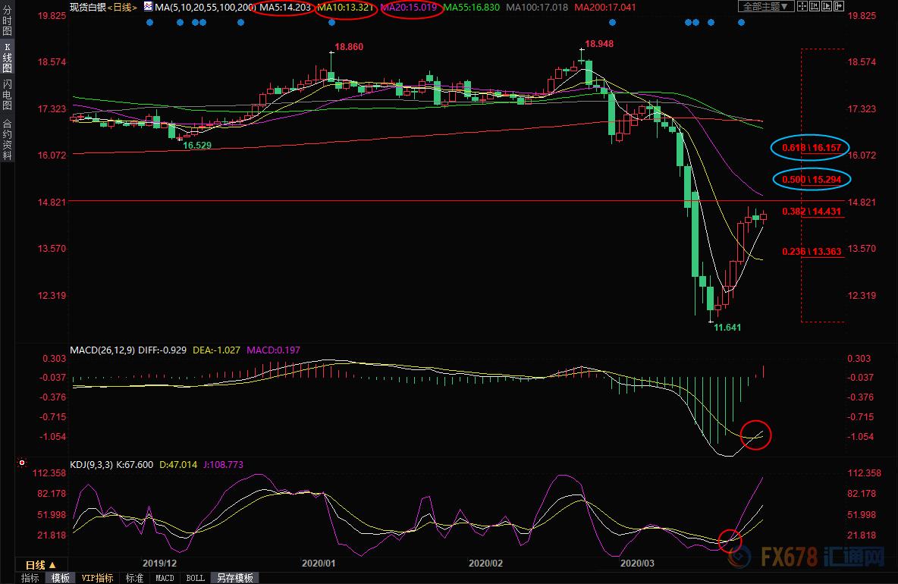The width and height of the screenshot is (898, 584).
Task: Click the crosshair cursor icon
Action: pos(802,6)
